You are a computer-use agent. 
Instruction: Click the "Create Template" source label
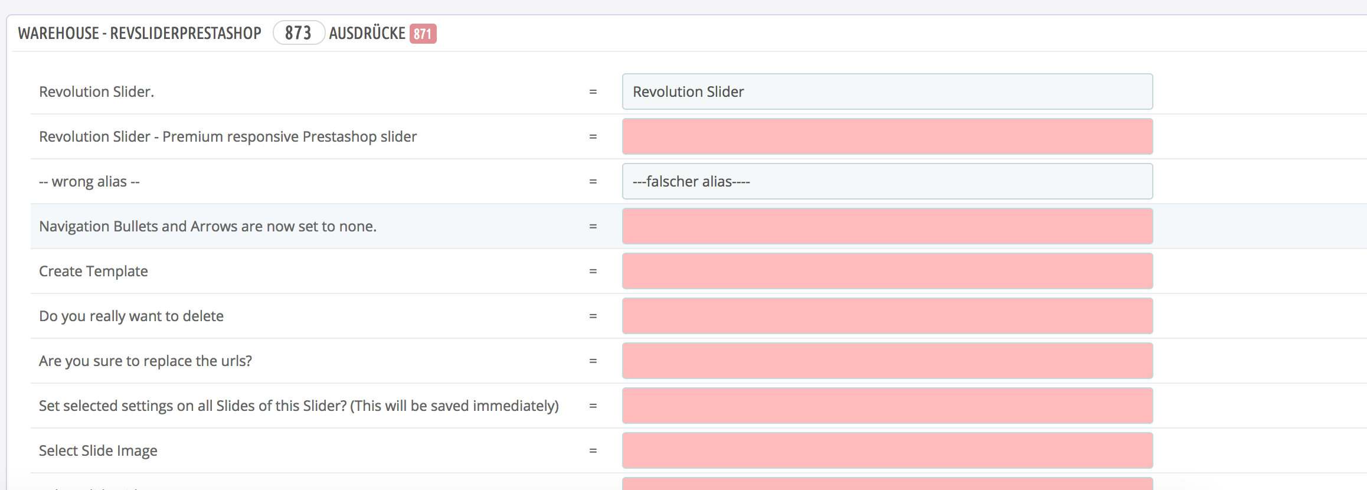[x=93, y=271]
